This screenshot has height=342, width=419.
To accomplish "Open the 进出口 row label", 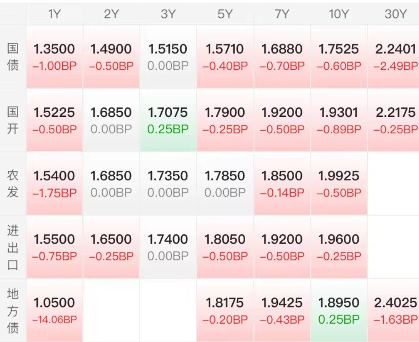I will click(13, 247).
